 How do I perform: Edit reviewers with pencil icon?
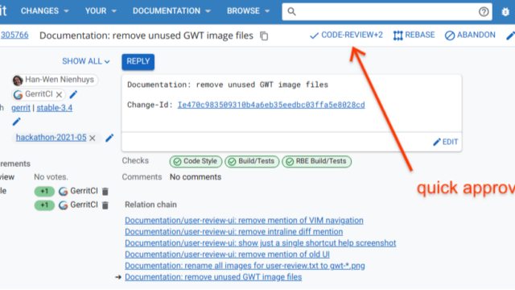[x=73, y=94]
